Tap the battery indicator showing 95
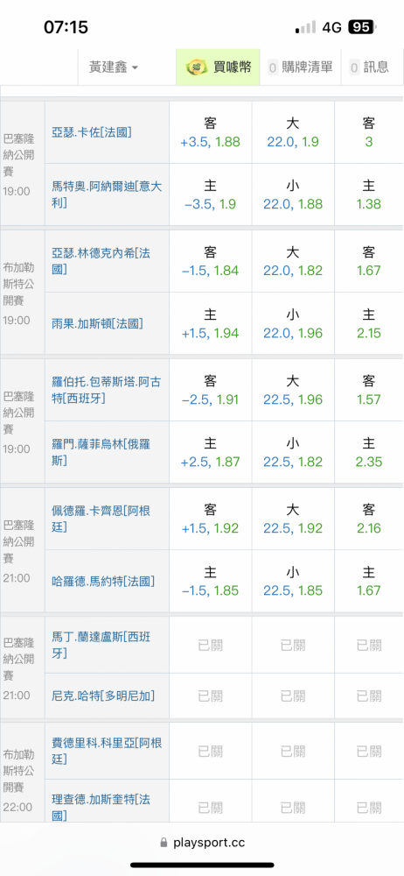 (x=362, y=27)
